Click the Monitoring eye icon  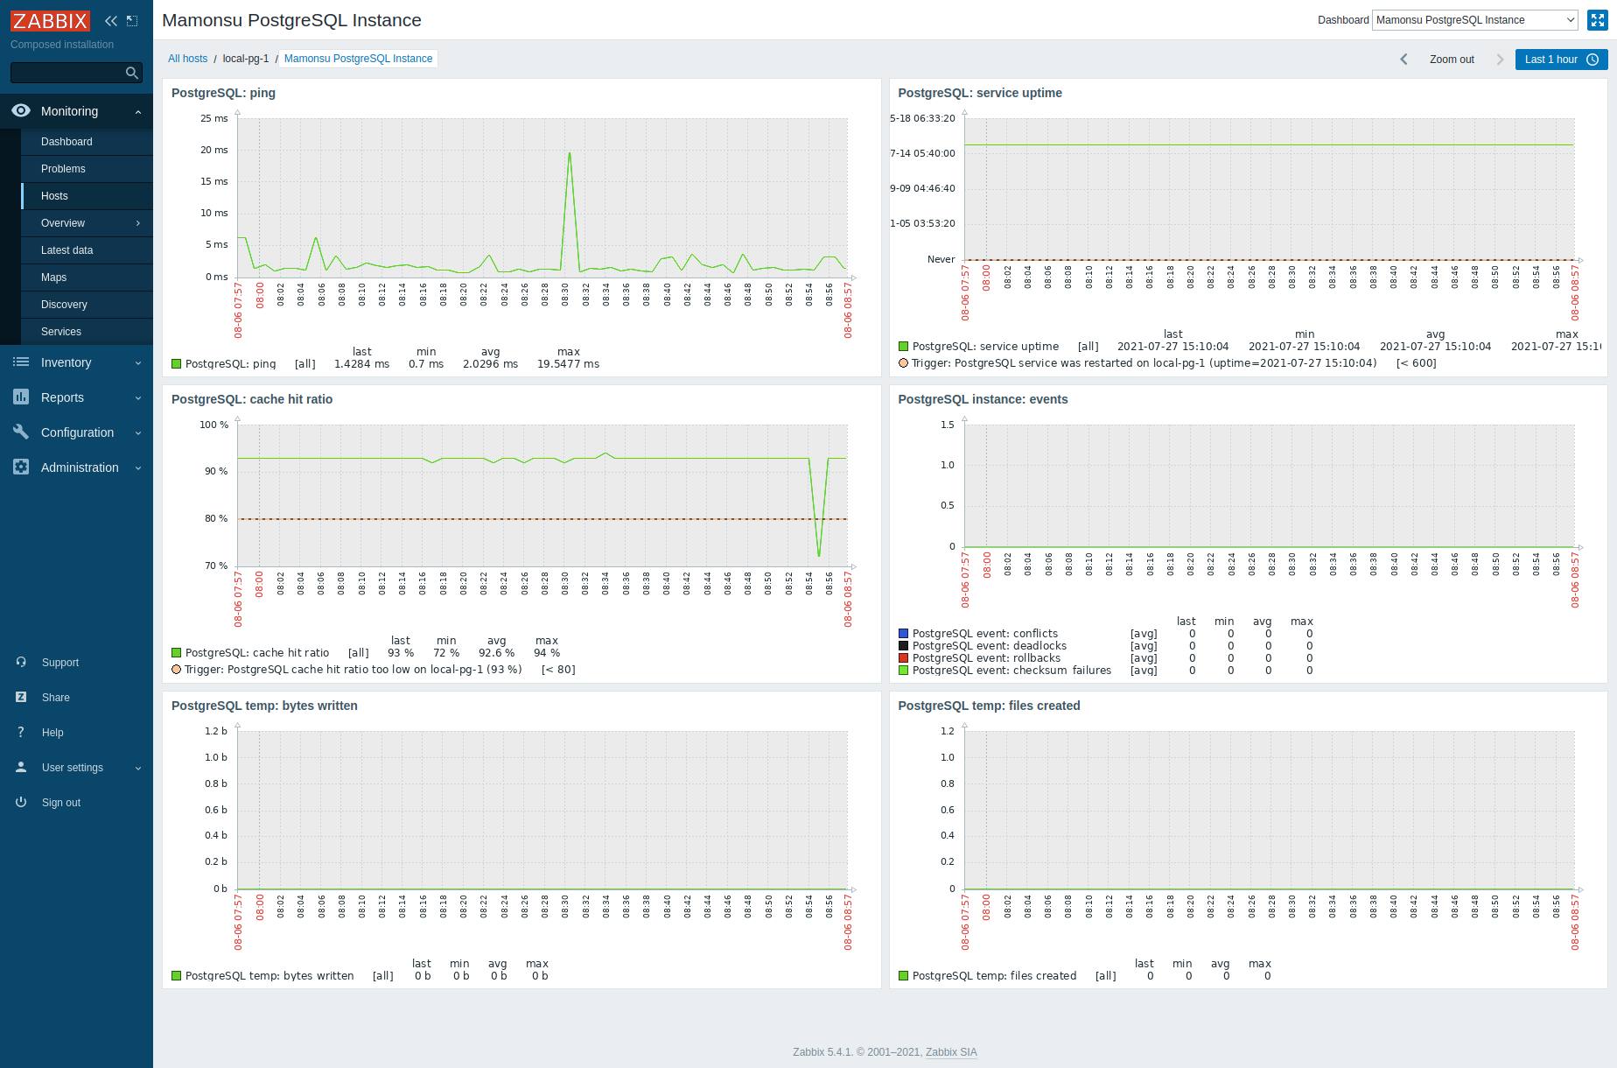coord(21,110)
